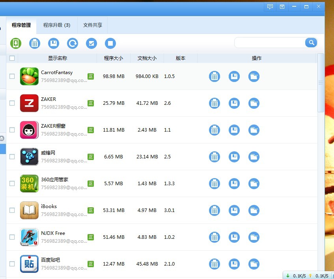Click the toolbar refresh icon
The width and height of the screenshot is (334, 279).
(x=73, y=43)
